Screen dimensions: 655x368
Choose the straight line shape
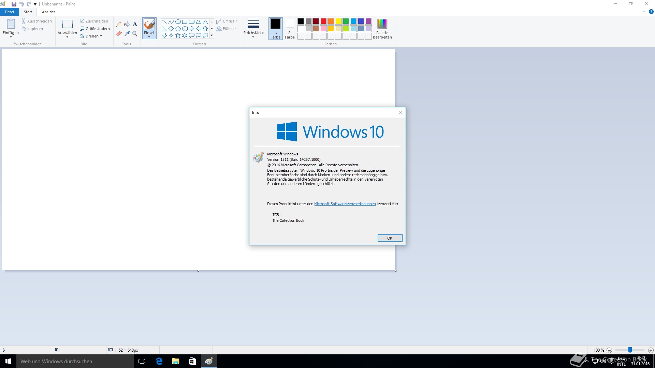tap(164, 22)
